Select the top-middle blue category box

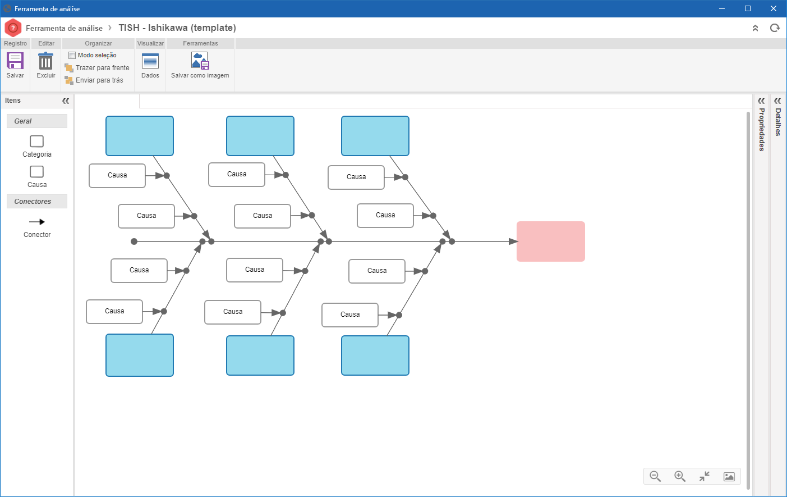click(x=260, y=136)
